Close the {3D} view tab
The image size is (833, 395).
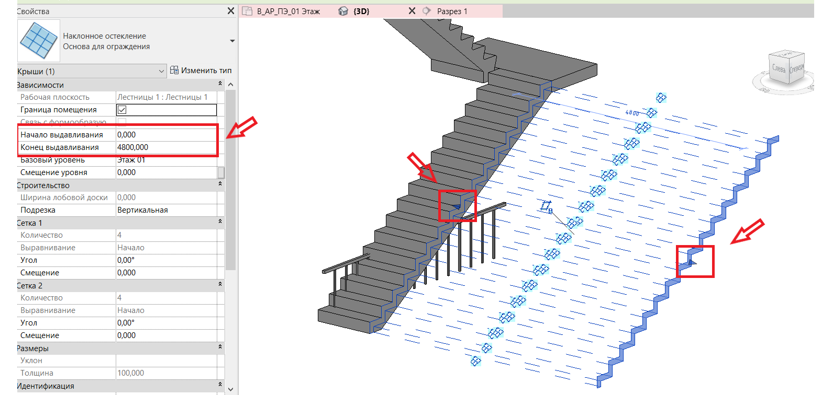tap(412, 11)
